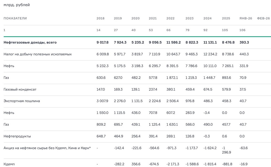Select the Кдемп row label
Screen dimensions: 271x167
click(10, 164)
